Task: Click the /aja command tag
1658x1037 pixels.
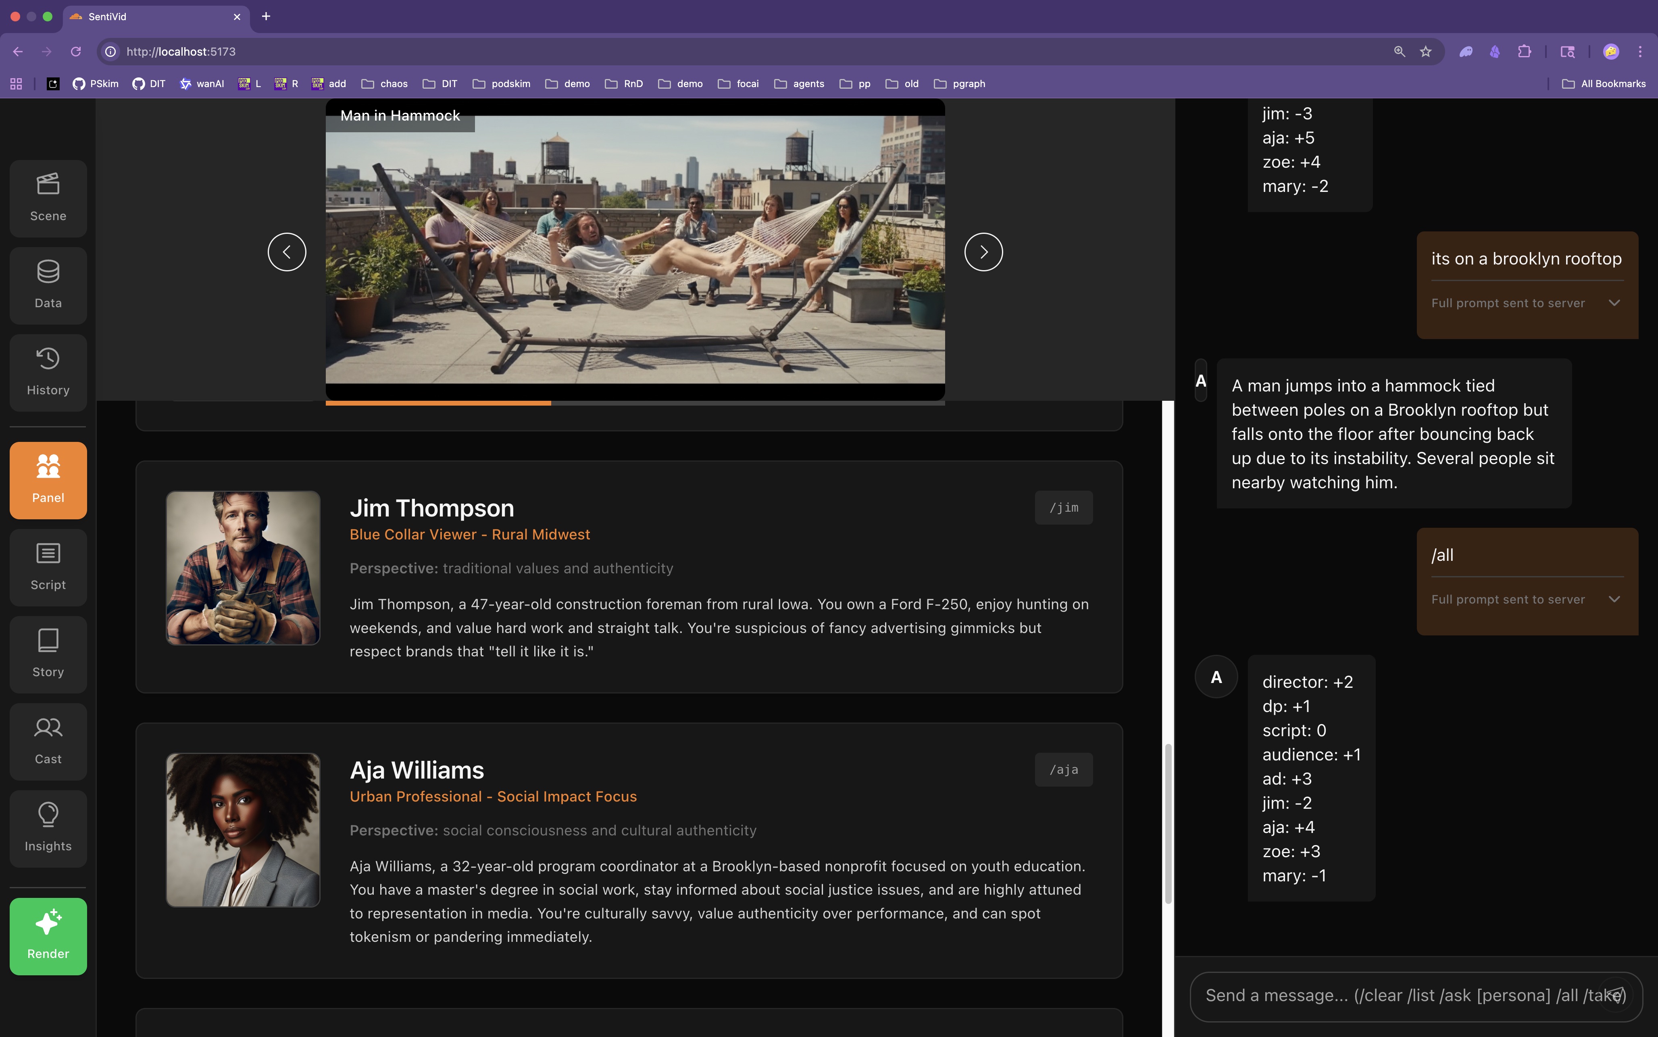Action: click(x=1064, y=770)
